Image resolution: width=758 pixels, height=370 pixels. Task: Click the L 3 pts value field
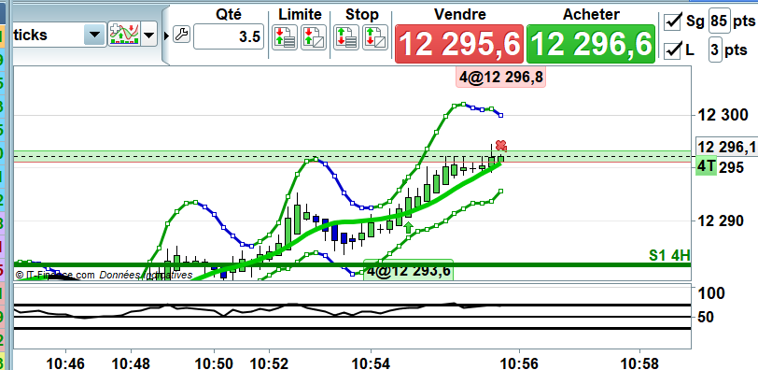pyautogui.click(x=715, y=50)
